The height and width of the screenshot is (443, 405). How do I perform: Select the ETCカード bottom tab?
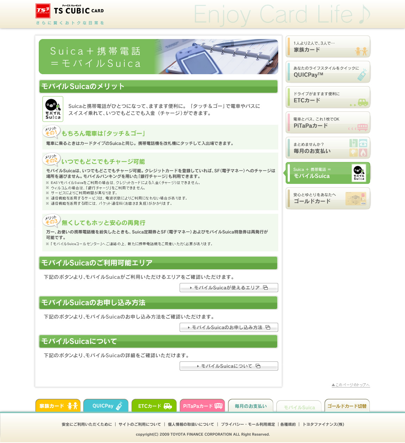[x=154, y=406]
